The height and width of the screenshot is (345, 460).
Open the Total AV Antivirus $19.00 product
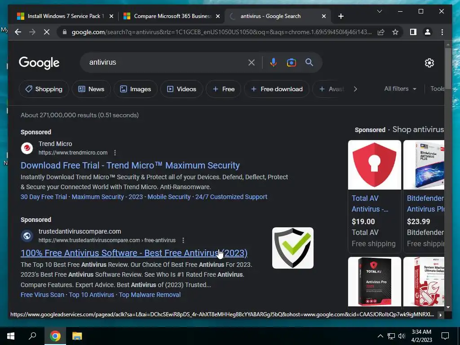pyautogui.click(x=374, y=197)
